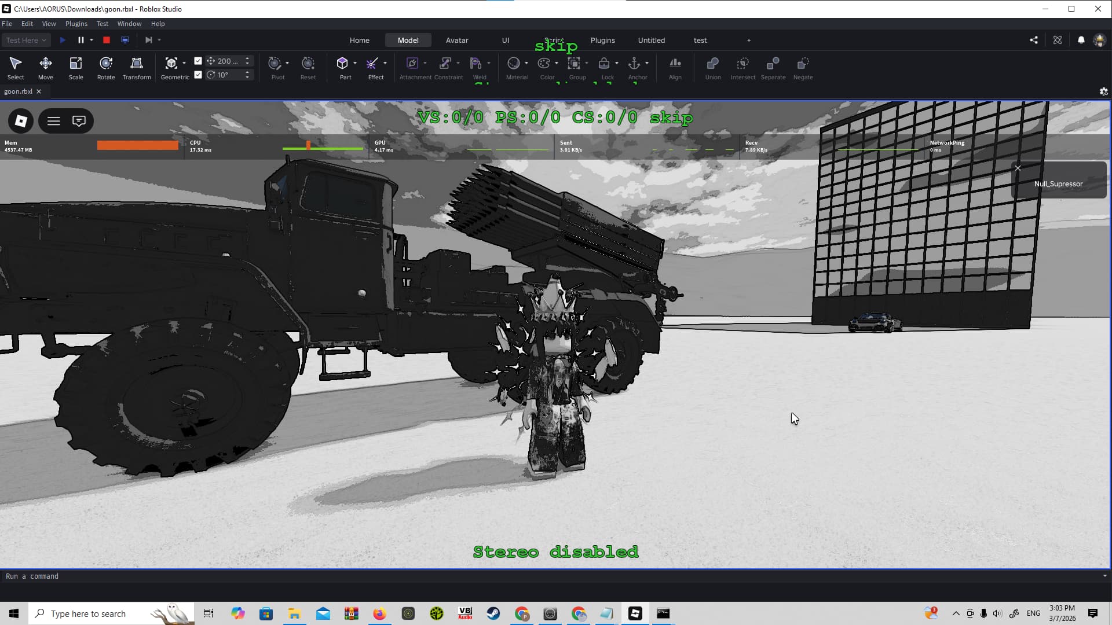Pause the simulation
1112x625 pixels.
(81, 40)
